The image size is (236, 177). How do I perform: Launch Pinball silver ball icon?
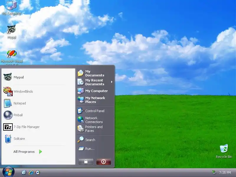point(8,115)
